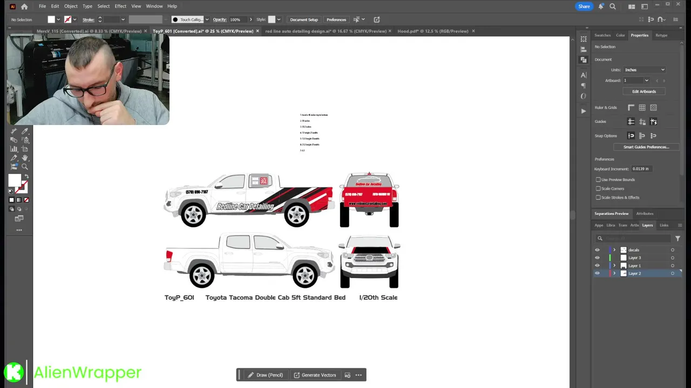Enable Scale Corners checkbox
The width and height of the screenshot is (691, 388).
598,189
